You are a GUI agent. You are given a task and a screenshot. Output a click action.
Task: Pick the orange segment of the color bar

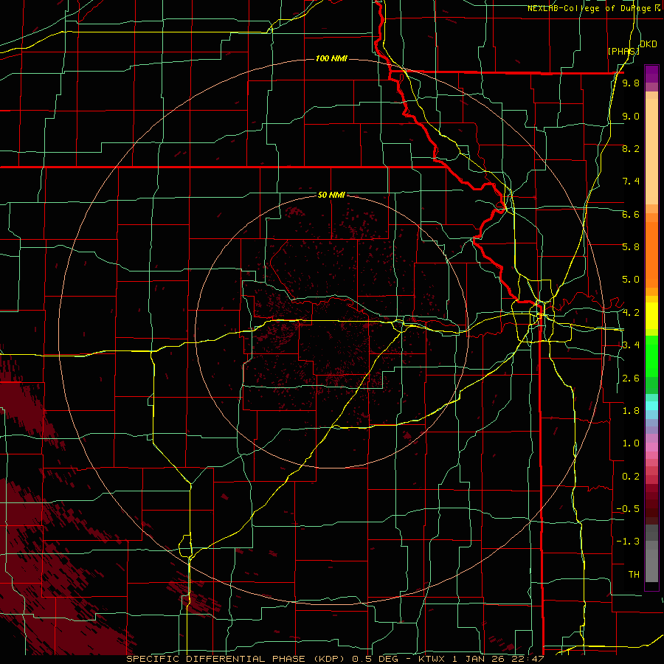[651, 254]
